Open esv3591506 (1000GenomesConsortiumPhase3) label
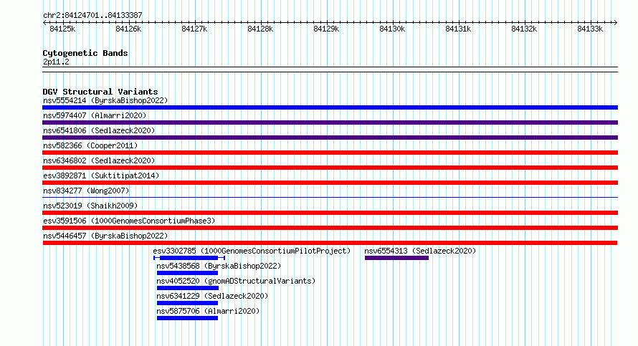 (x=129, y=221)
